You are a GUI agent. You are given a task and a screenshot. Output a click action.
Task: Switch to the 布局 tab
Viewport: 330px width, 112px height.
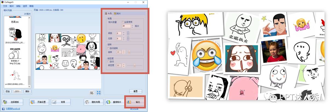click(109, 13)
